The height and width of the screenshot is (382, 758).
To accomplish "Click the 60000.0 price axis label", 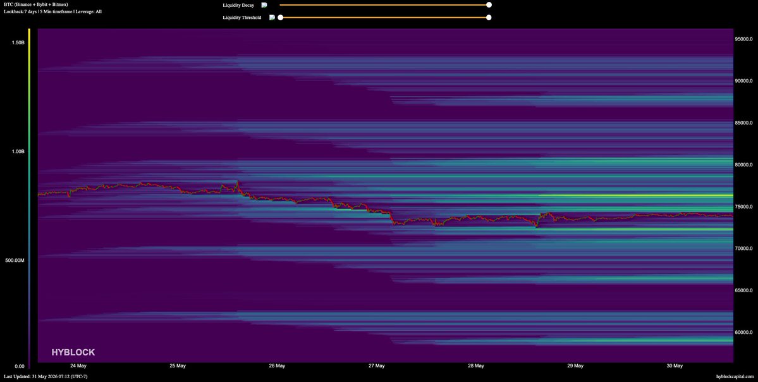I will (x=743, y=333).
